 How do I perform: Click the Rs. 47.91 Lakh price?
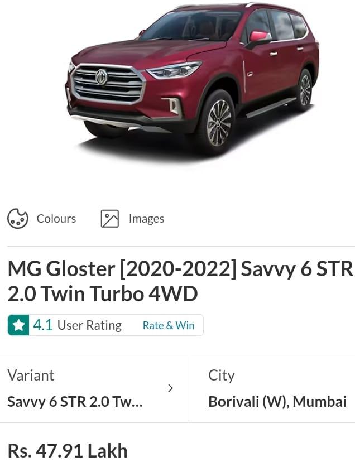(x=68, y=450)
